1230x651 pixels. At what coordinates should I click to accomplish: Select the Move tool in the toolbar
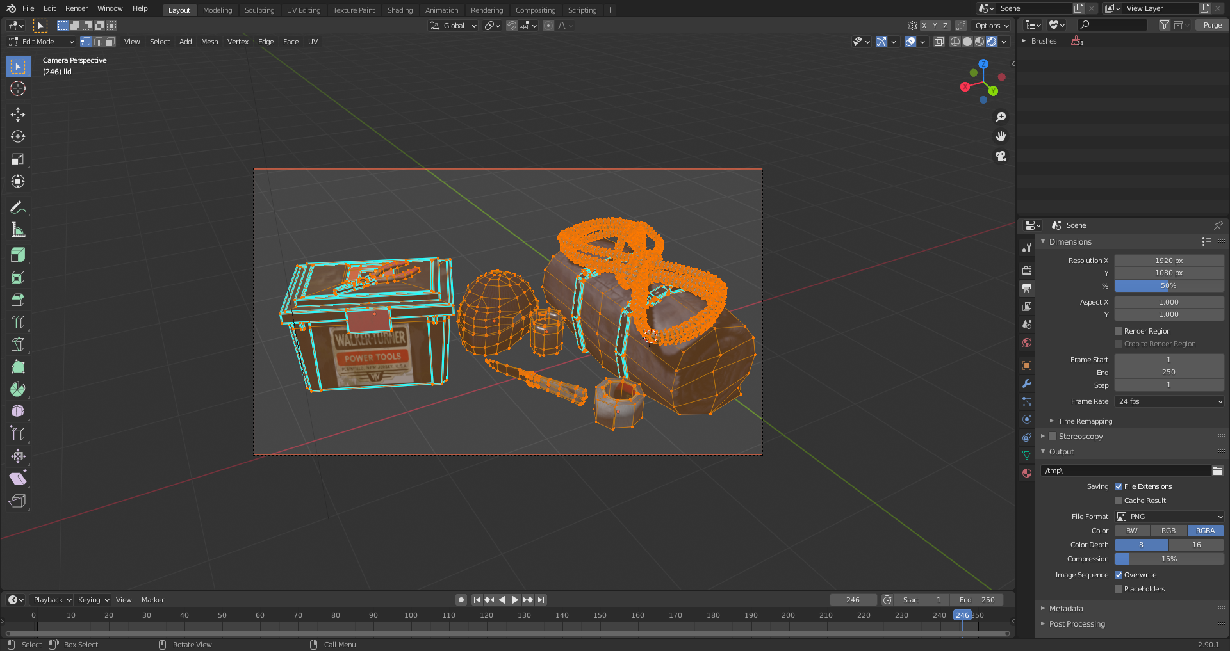[x=17, y=114]
